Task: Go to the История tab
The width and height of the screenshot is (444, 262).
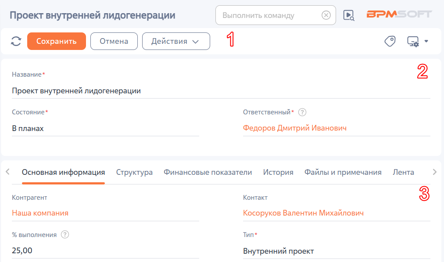Action: (278, 172)
